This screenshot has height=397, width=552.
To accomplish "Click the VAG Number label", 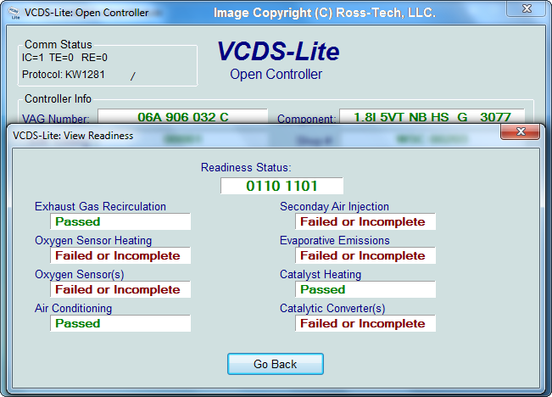I will (x=56, y=119).
